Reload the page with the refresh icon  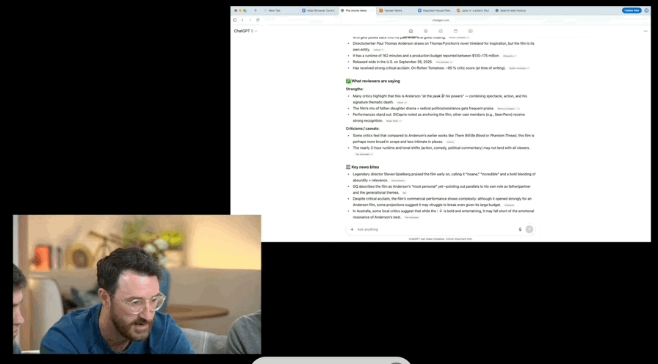(258, 20)
